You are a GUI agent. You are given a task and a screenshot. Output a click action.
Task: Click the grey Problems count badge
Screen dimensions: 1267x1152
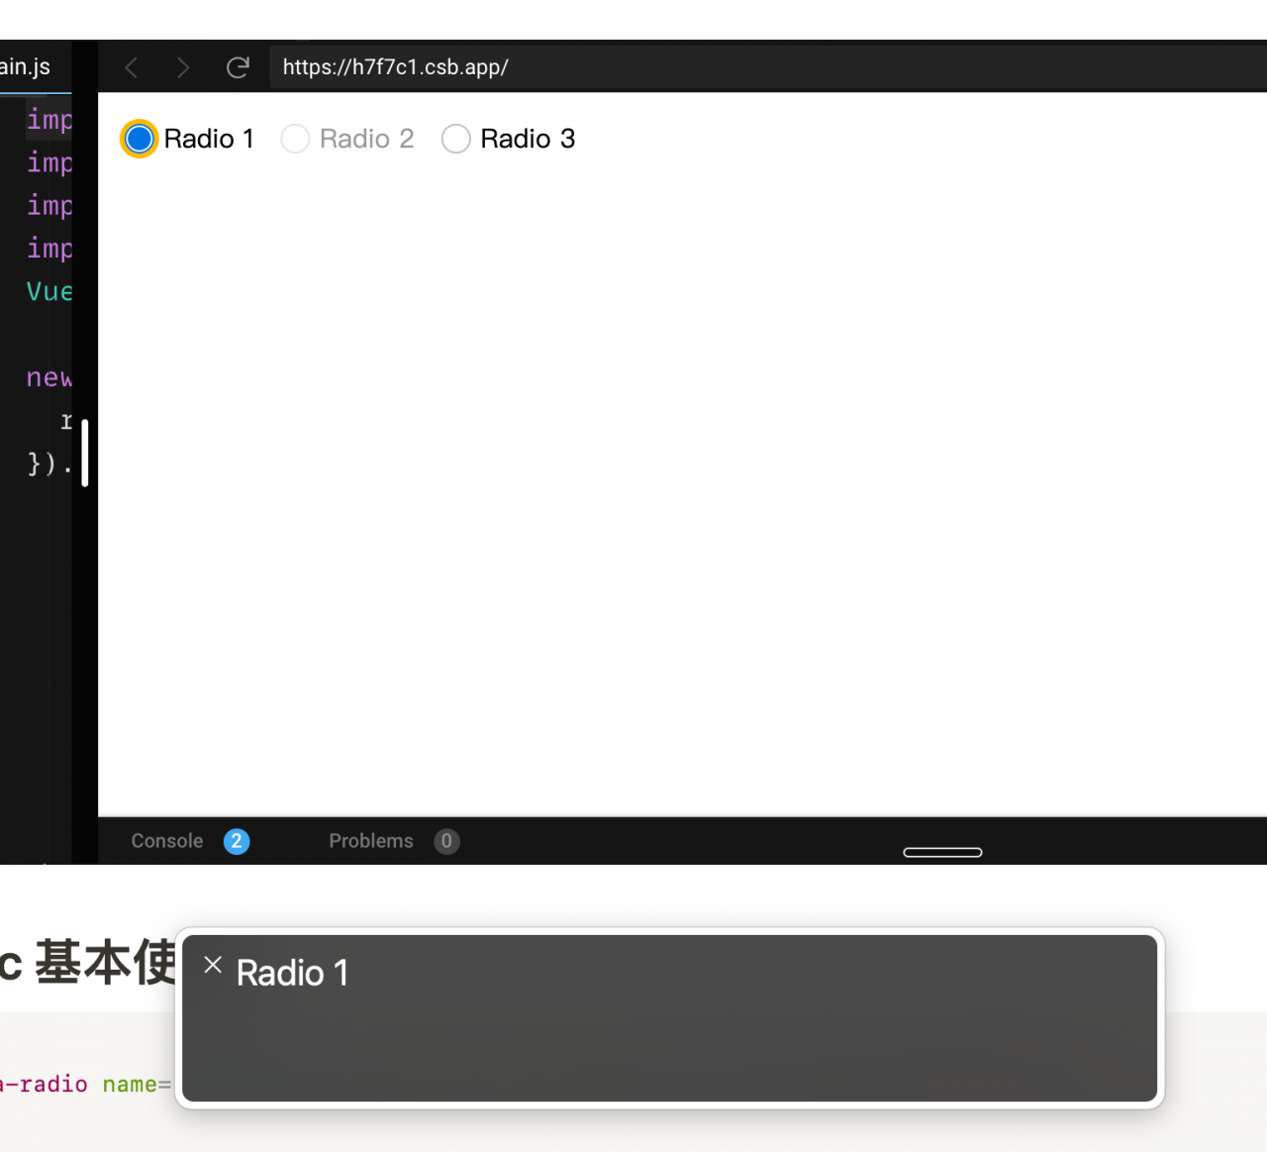click(446, 841)
